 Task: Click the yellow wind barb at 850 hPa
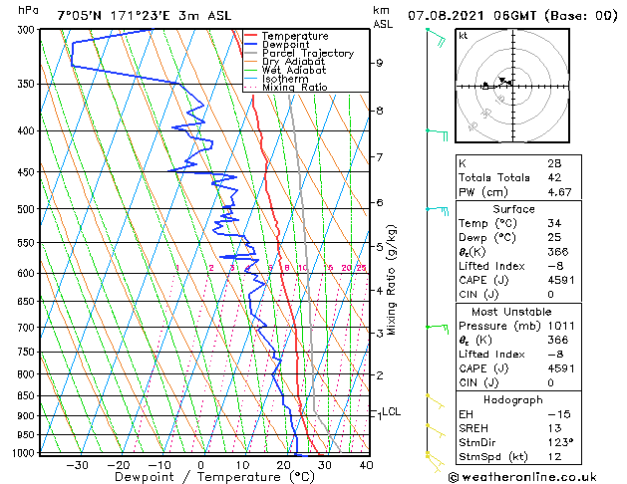436,401
